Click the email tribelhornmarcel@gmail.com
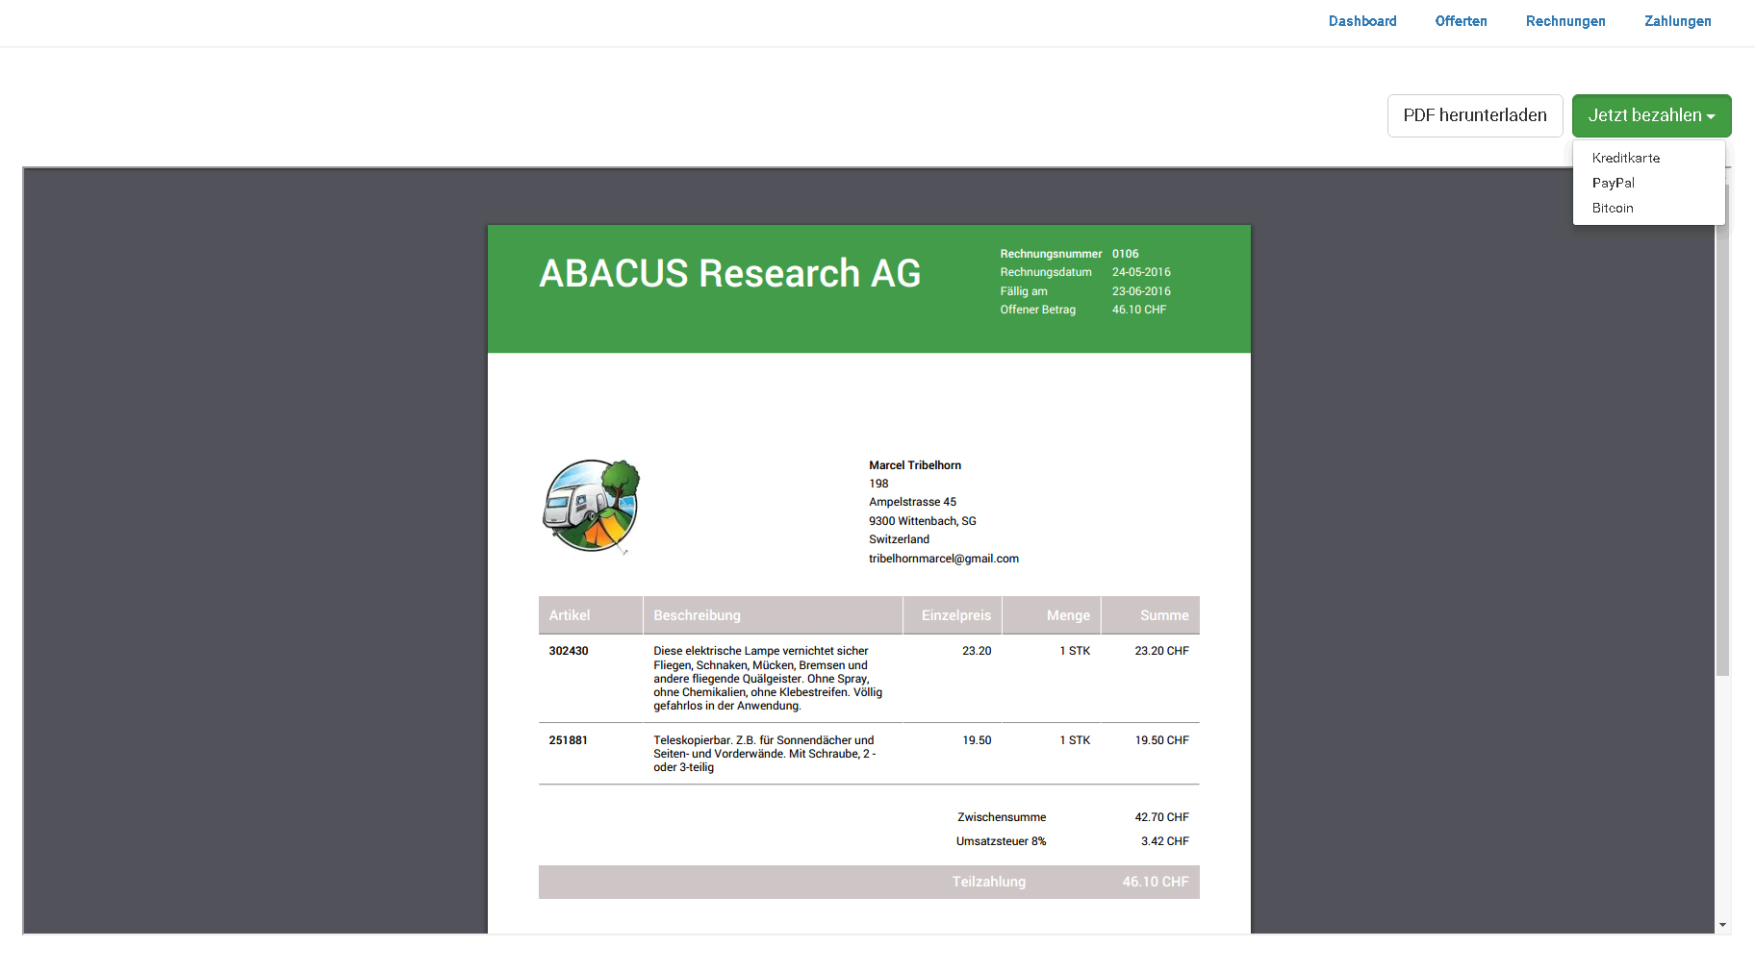The image size is (1755, 972). click(x=944, y=559)
